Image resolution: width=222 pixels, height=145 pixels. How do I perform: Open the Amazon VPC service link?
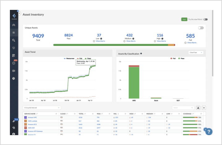click(32, 118)
